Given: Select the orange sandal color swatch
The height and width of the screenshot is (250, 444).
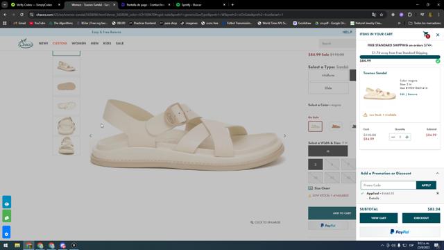Looking at the screenshot, I should (336, 126).
